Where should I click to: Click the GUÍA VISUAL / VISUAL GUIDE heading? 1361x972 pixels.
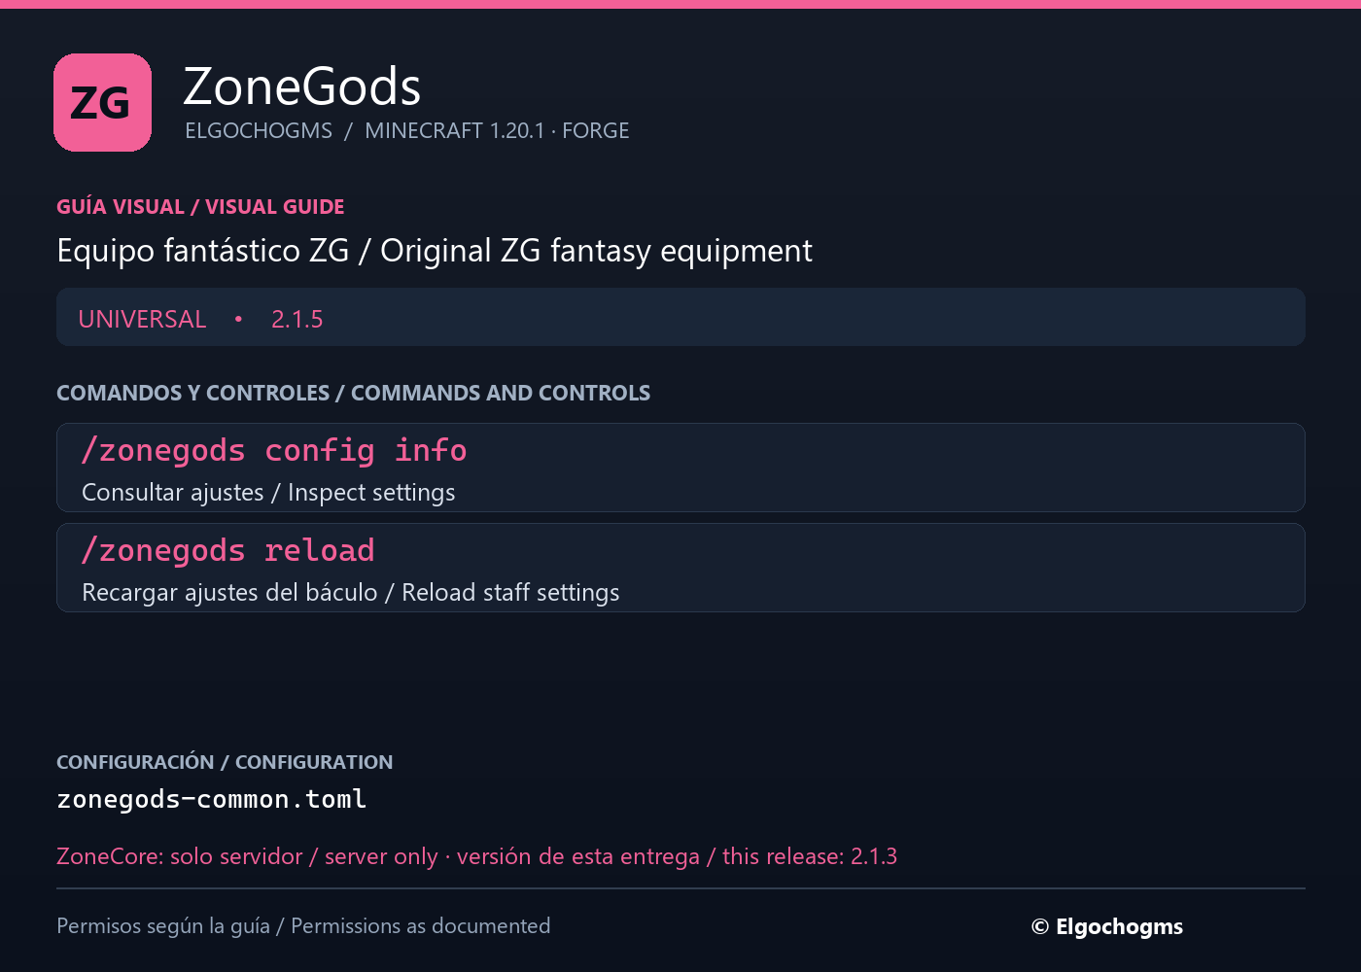(200, 206)
